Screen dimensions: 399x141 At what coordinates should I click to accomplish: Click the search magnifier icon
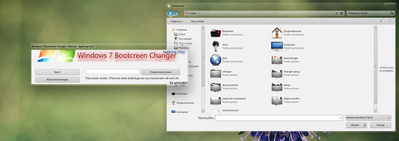(392, 13)
